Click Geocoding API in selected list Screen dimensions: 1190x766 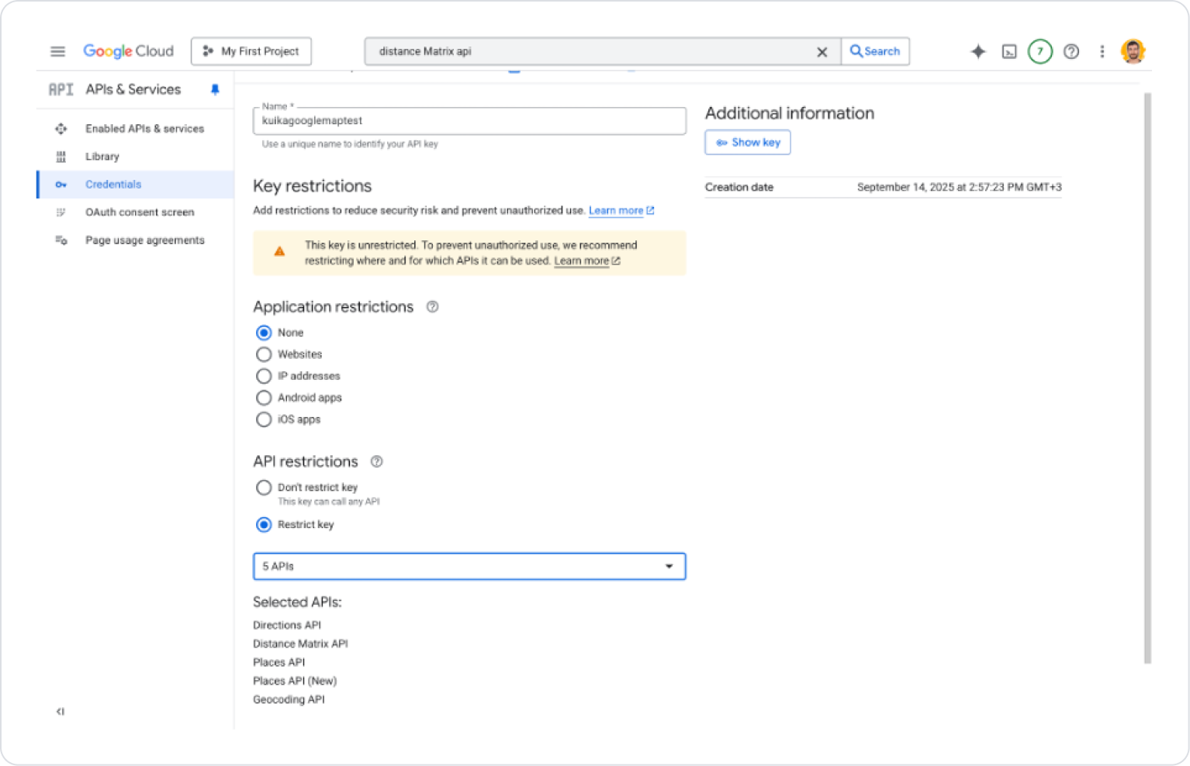coord(289,699)
